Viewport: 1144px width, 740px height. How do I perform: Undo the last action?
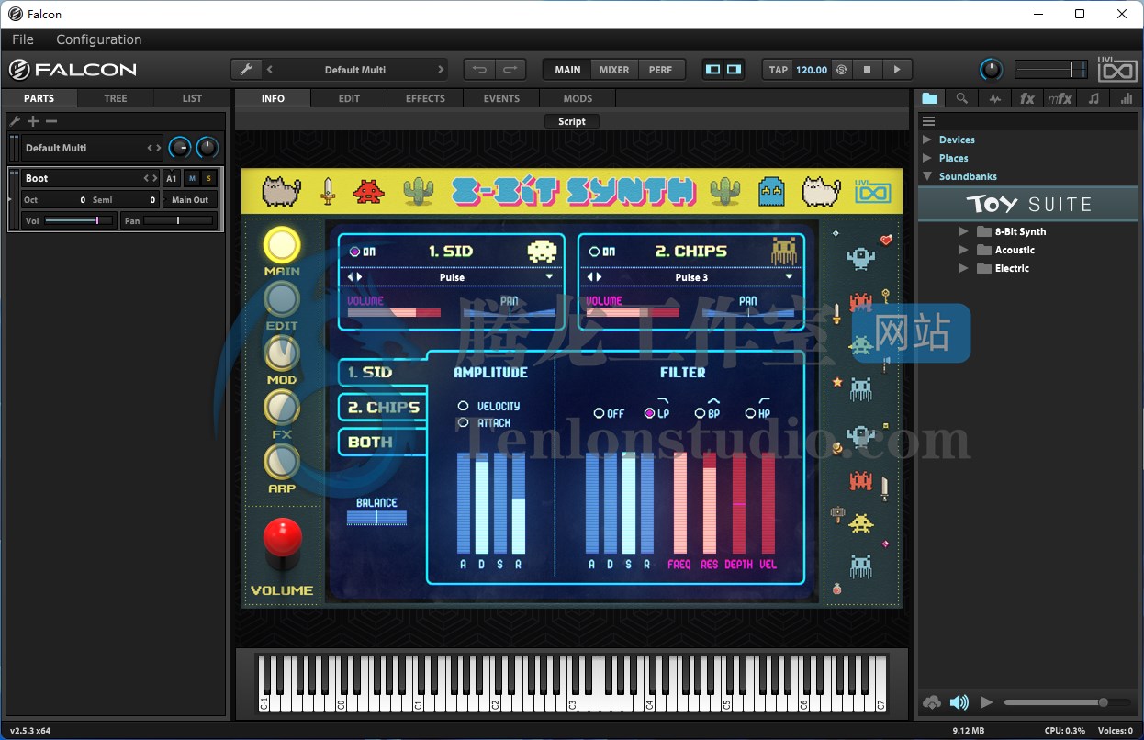click(x=479, y=70)
